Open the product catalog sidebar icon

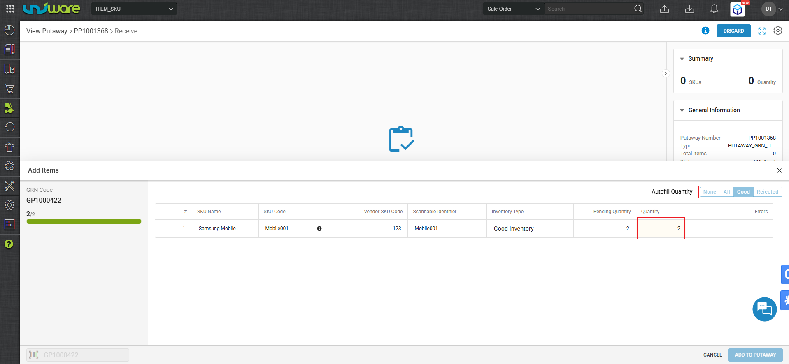click(9, 69)
